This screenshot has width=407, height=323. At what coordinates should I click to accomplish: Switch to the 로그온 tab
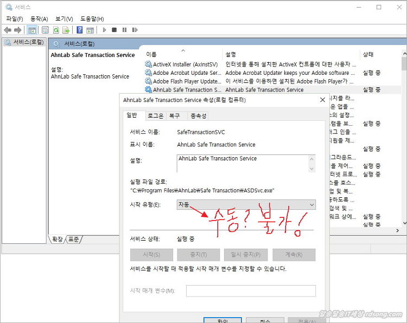156,115
